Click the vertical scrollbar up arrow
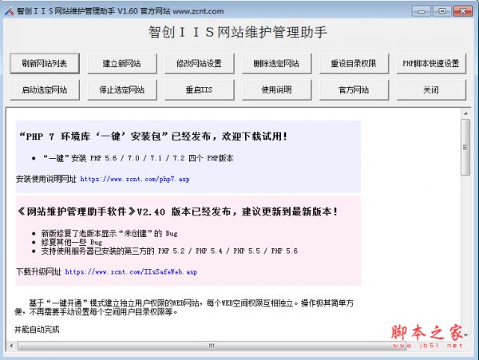 (465, 113)
